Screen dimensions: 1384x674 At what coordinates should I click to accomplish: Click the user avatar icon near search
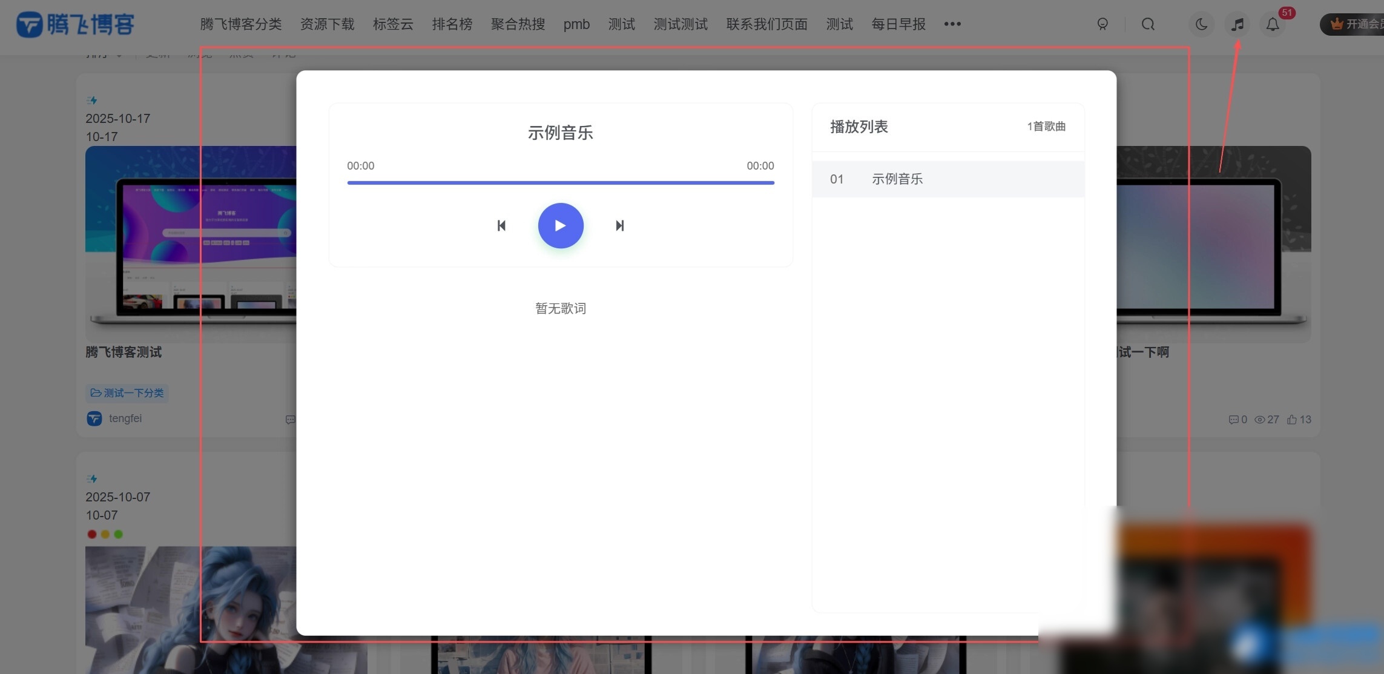click(x=1102, y=24)
